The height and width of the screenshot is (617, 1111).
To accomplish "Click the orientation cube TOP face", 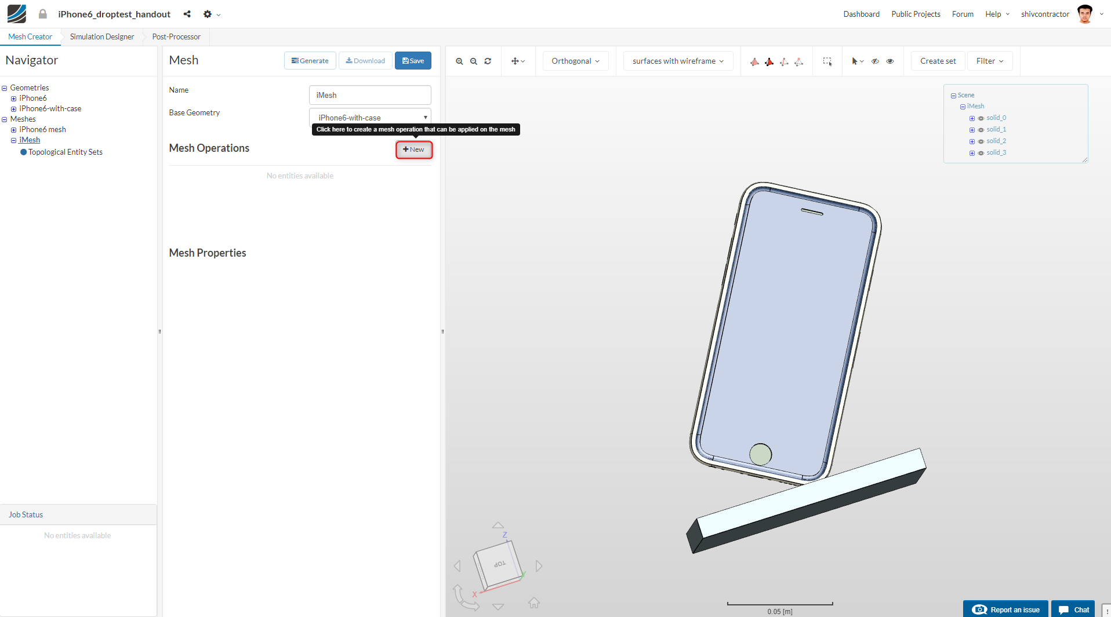I will coord(499,564).
